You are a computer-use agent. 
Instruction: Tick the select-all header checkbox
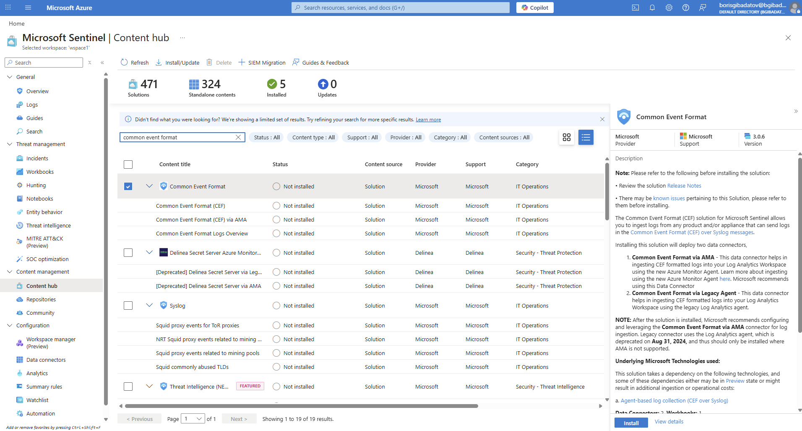(x=128, y=165)
